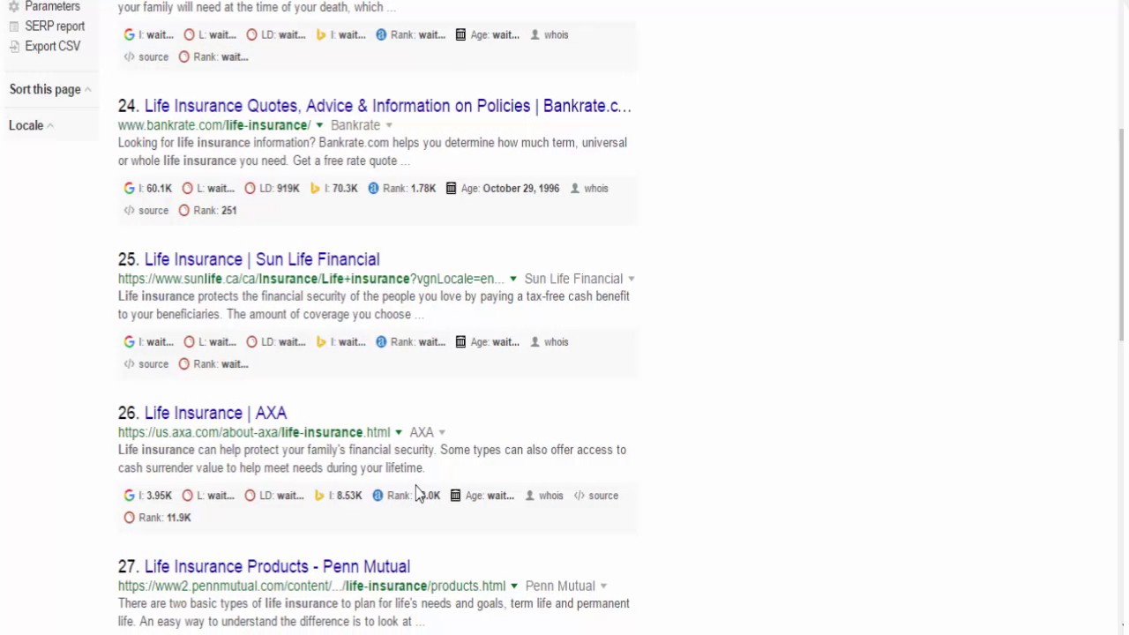
Task: Click SEMrush LD 919K value for Bankrate
Action: [x=272, y=188]
